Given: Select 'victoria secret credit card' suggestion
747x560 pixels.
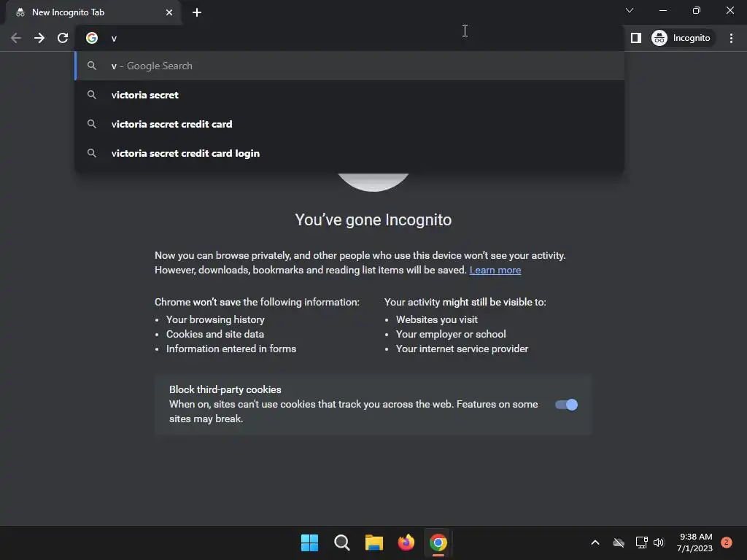Looking at the screenshot, I should pos(349,124).
